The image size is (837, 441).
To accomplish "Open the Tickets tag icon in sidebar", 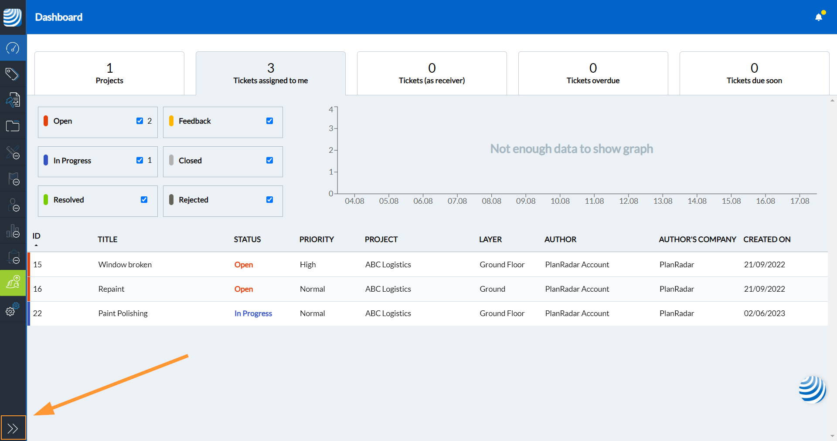I will click(13, 74).
